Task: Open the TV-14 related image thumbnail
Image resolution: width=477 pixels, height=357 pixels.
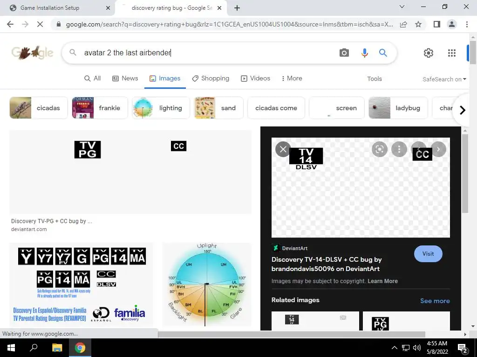Action: [315, 321]
